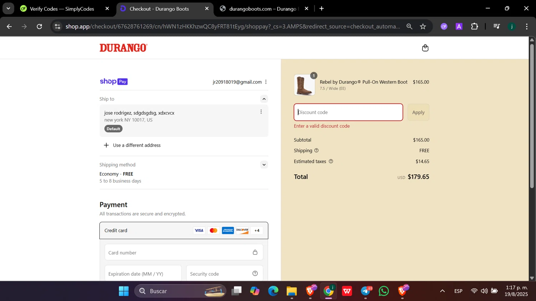Click plus icon to use different address
Image resolution: width=536 pixels, height=301 pixels.
click(x=106, y=145)
